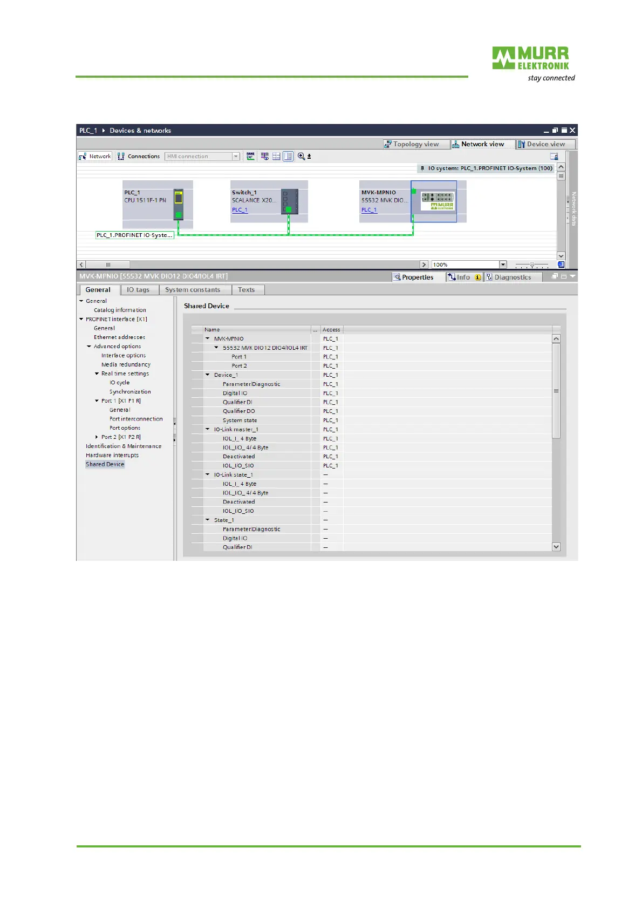Collapse the Device_1 row in the table
The width and height of the screenshot is (642, 909).
click(x=208, y=375)
